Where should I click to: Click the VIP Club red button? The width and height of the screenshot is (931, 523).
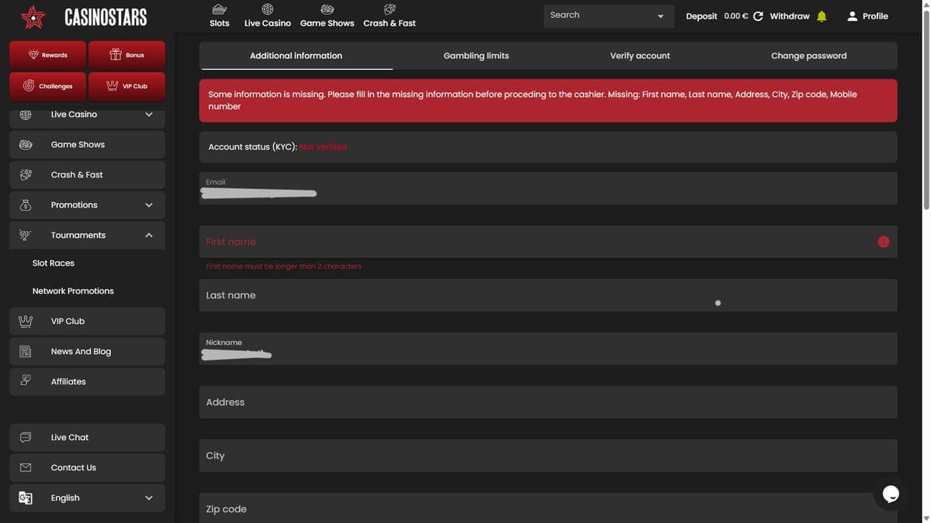(126, 86)
